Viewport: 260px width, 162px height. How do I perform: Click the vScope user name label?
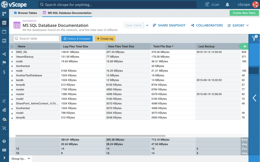point(244,5)
